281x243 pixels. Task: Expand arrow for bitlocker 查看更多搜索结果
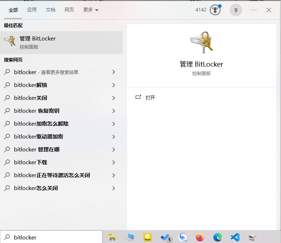point(113,72)
